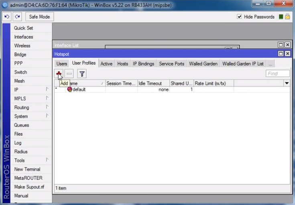This screenshot has height=205, width=295.
Task: Expand the Routing submenu
Action: (47, 107)
